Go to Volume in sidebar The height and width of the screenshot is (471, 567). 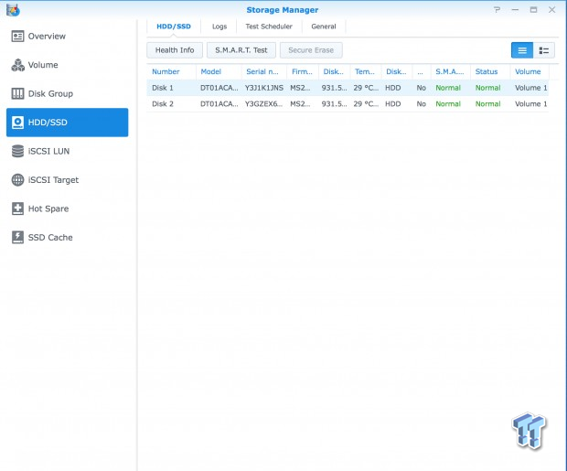43,65
